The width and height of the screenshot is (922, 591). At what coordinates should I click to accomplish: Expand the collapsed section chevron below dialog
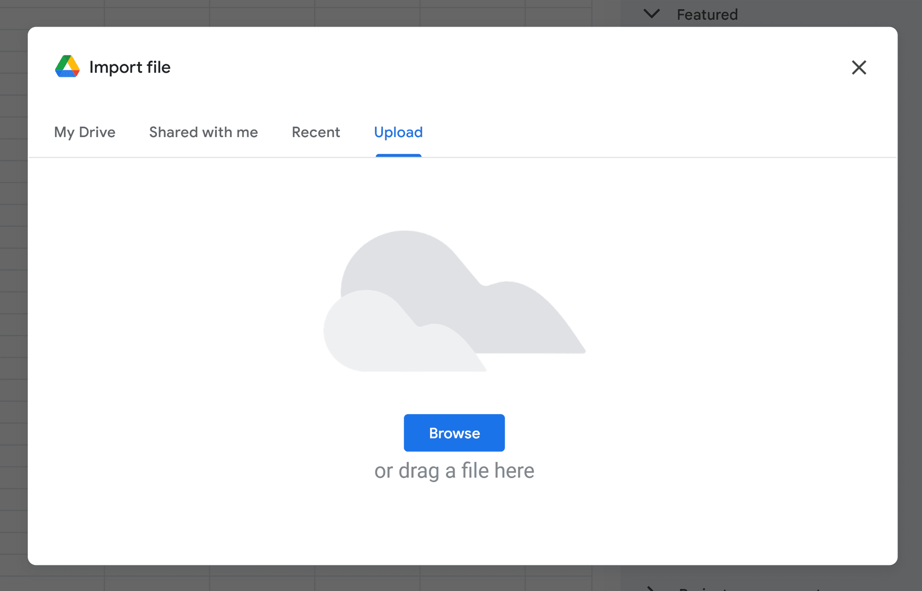650,588
